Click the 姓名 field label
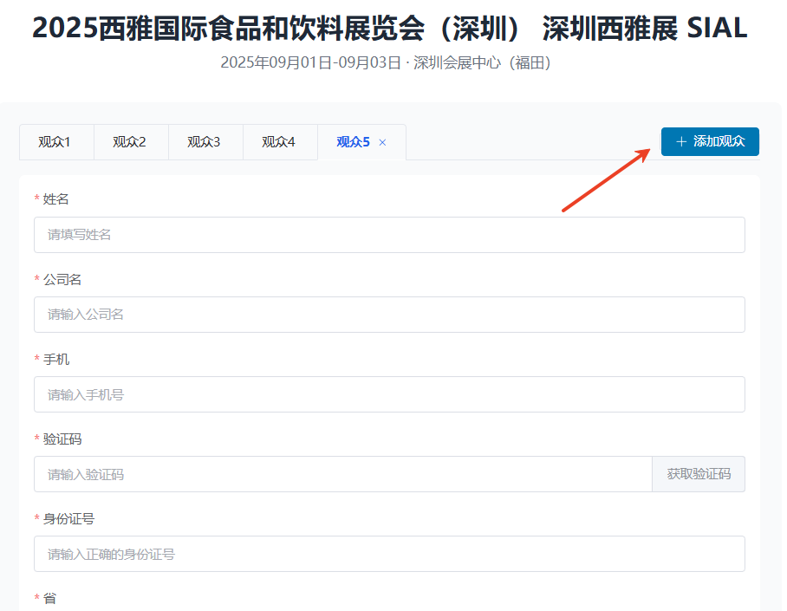 55,199
